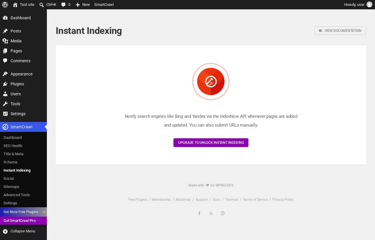Select the Schema submenu item
Viewport: 375px width, 240px height.
pos(23,162)
